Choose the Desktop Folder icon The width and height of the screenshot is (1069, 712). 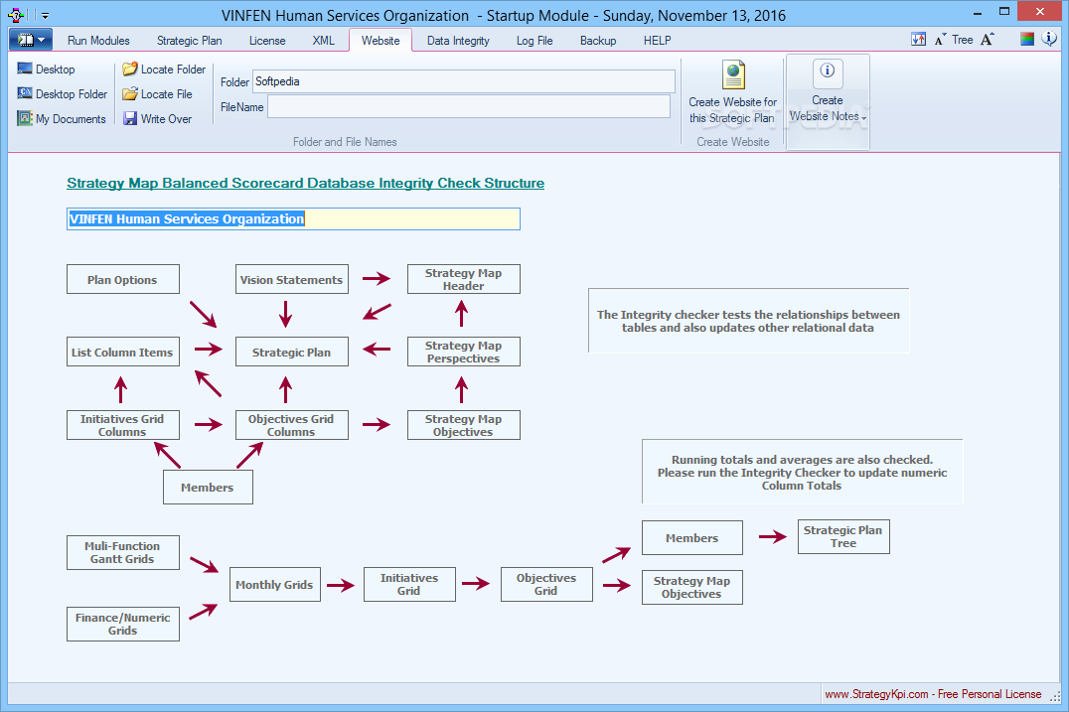[x=25, y=93]
